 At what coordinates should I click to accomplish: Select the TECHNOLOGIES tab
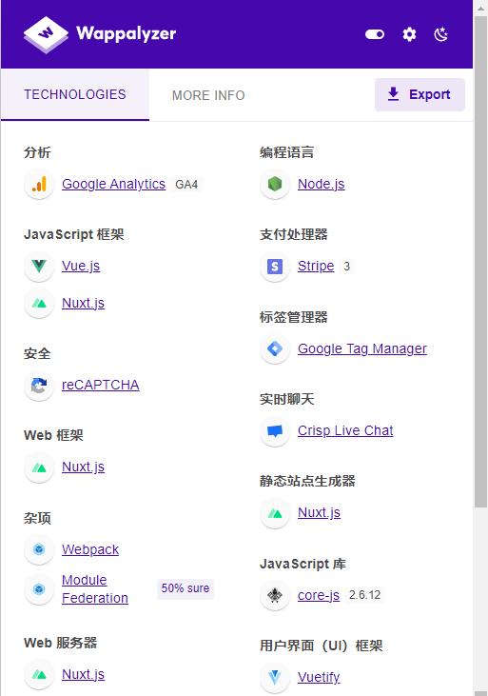click(x=75, y=94)
